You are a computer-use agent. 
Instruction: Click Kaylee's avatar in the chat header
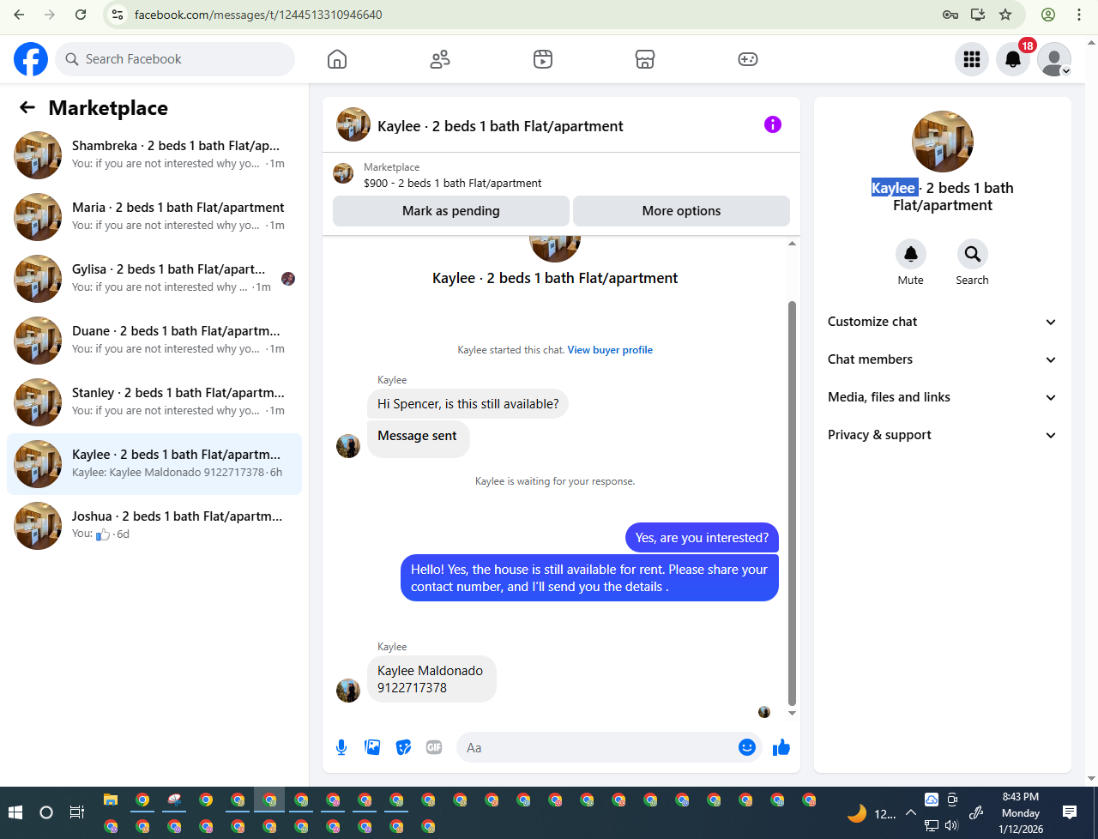[353, 124]
